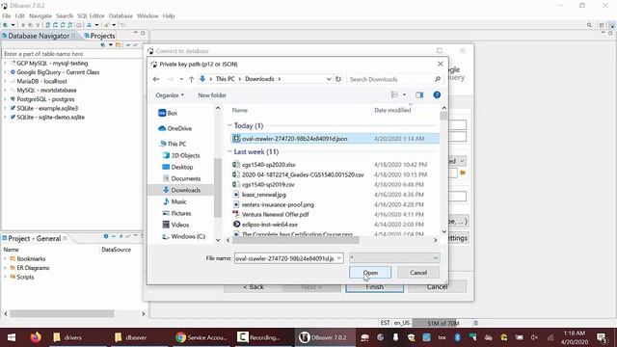Select cgs1540-sp2020.xlsx file
The image size is (617, 347).
click(268, 165)
